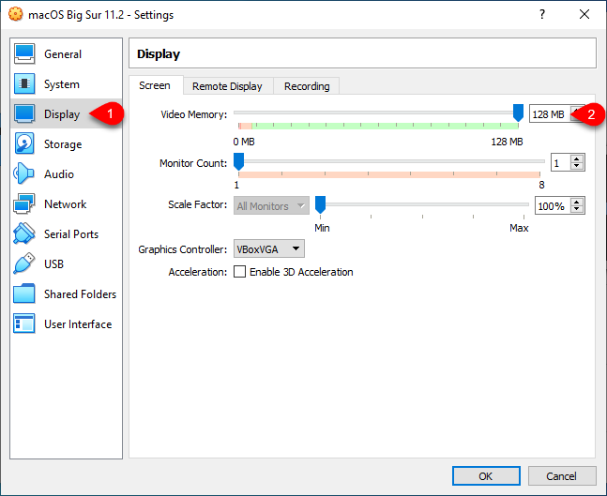607x496 pixels.
Task: Click the Video Memory 128 MB field
Action: (550, 114)
